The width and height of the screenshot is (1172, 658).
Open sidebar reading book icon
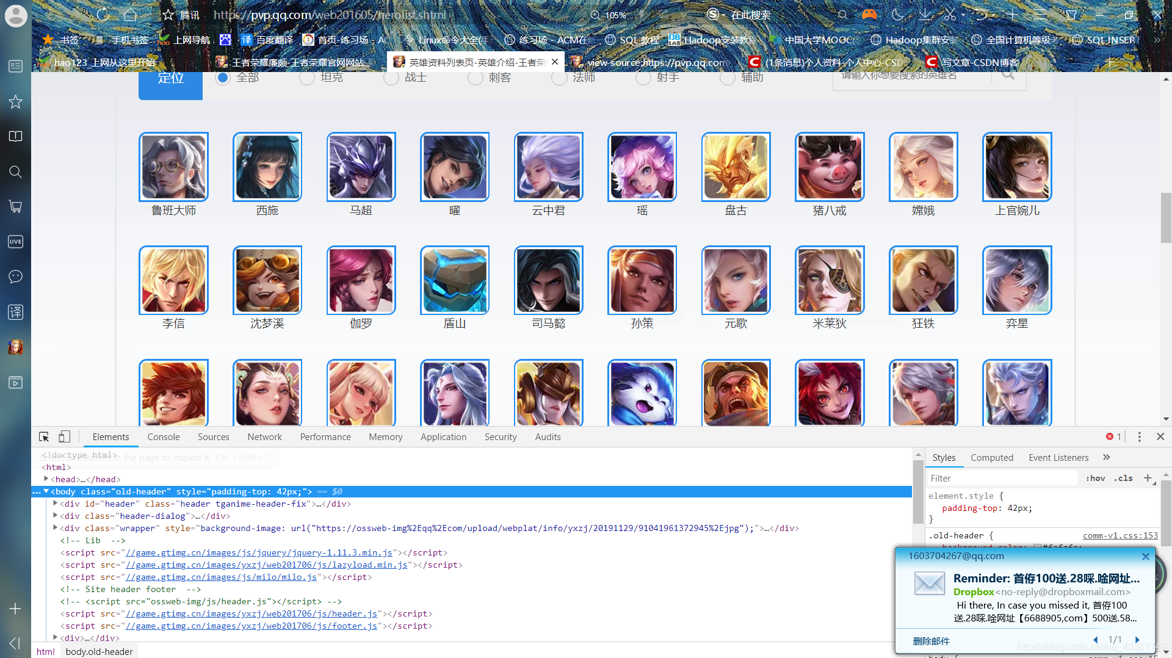coord(15,136)
